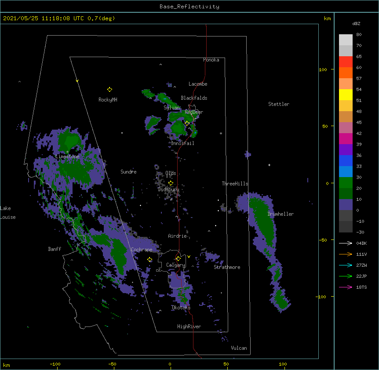Click the cyan 27ZW arrow in legend
Viewport: 379px width, 370px height.
tap(346, 265)
